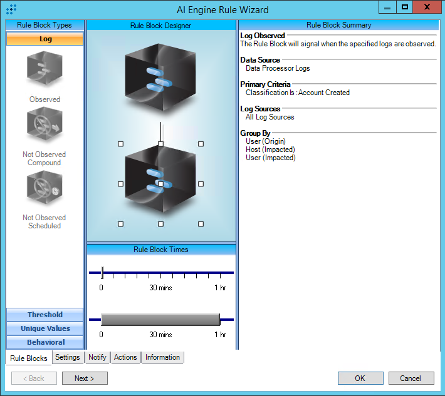Image resolution: width=445 pixels, height=396 pixels.
Task: Expand the Log rule block category
Action: coord(45,39)
